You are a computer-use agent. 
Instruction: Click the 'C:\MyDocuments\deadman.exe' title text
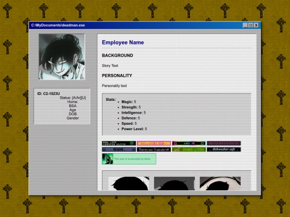(x=58, y=25)
